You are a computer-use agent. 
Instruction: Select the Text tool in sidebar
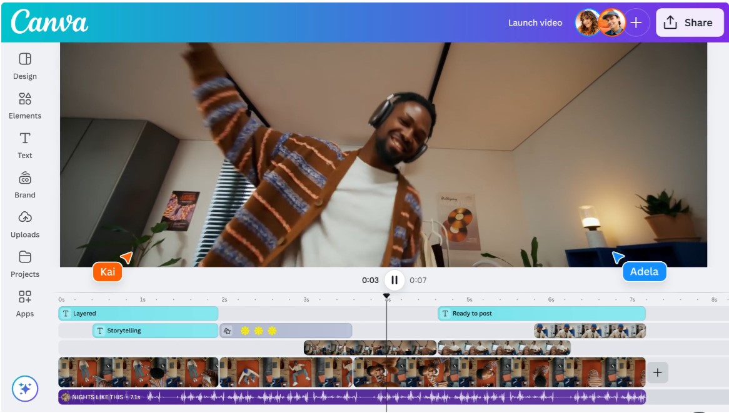pyautogui.click(x=25, y=144)
